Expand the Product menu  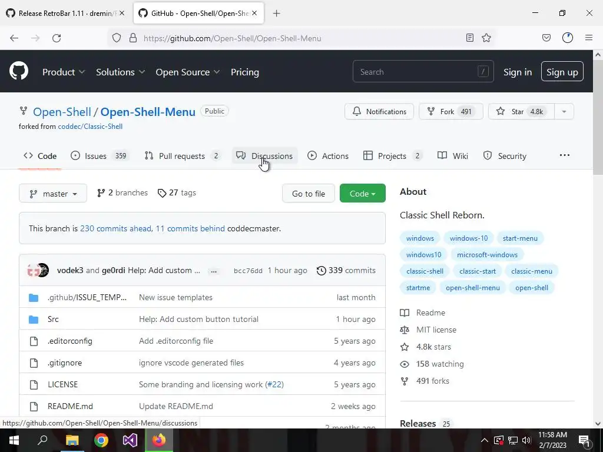click(x=64, y=72)
